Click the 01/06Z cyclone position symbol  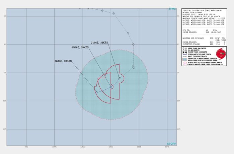pyautogui.click(x=119, y=78)
